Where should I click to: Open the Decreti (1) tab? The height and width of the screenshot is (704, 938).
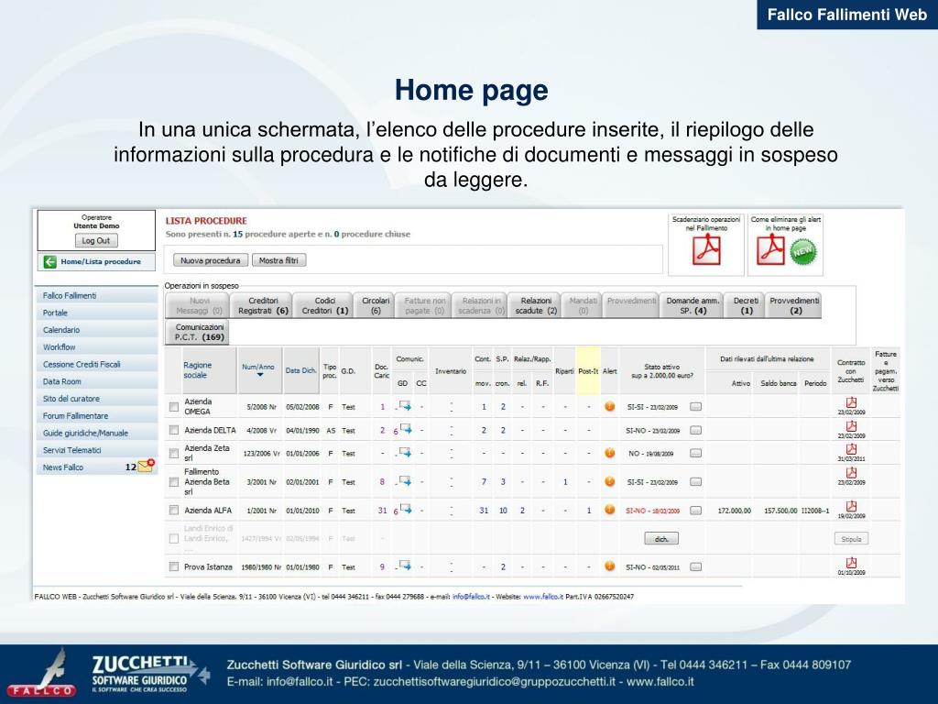[x=746, y=305]
